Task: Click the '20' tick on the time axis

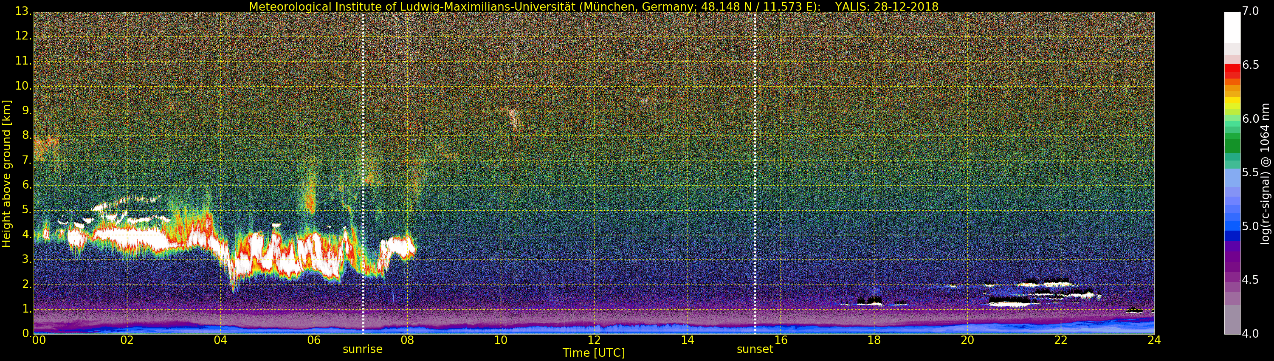Action: tap(967, 340)
